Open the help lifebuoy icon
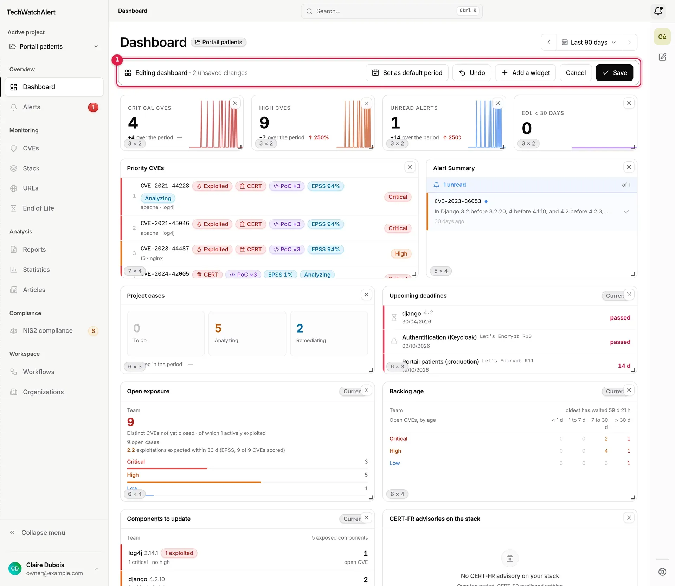The image size is (675, 586). [662, 572]
